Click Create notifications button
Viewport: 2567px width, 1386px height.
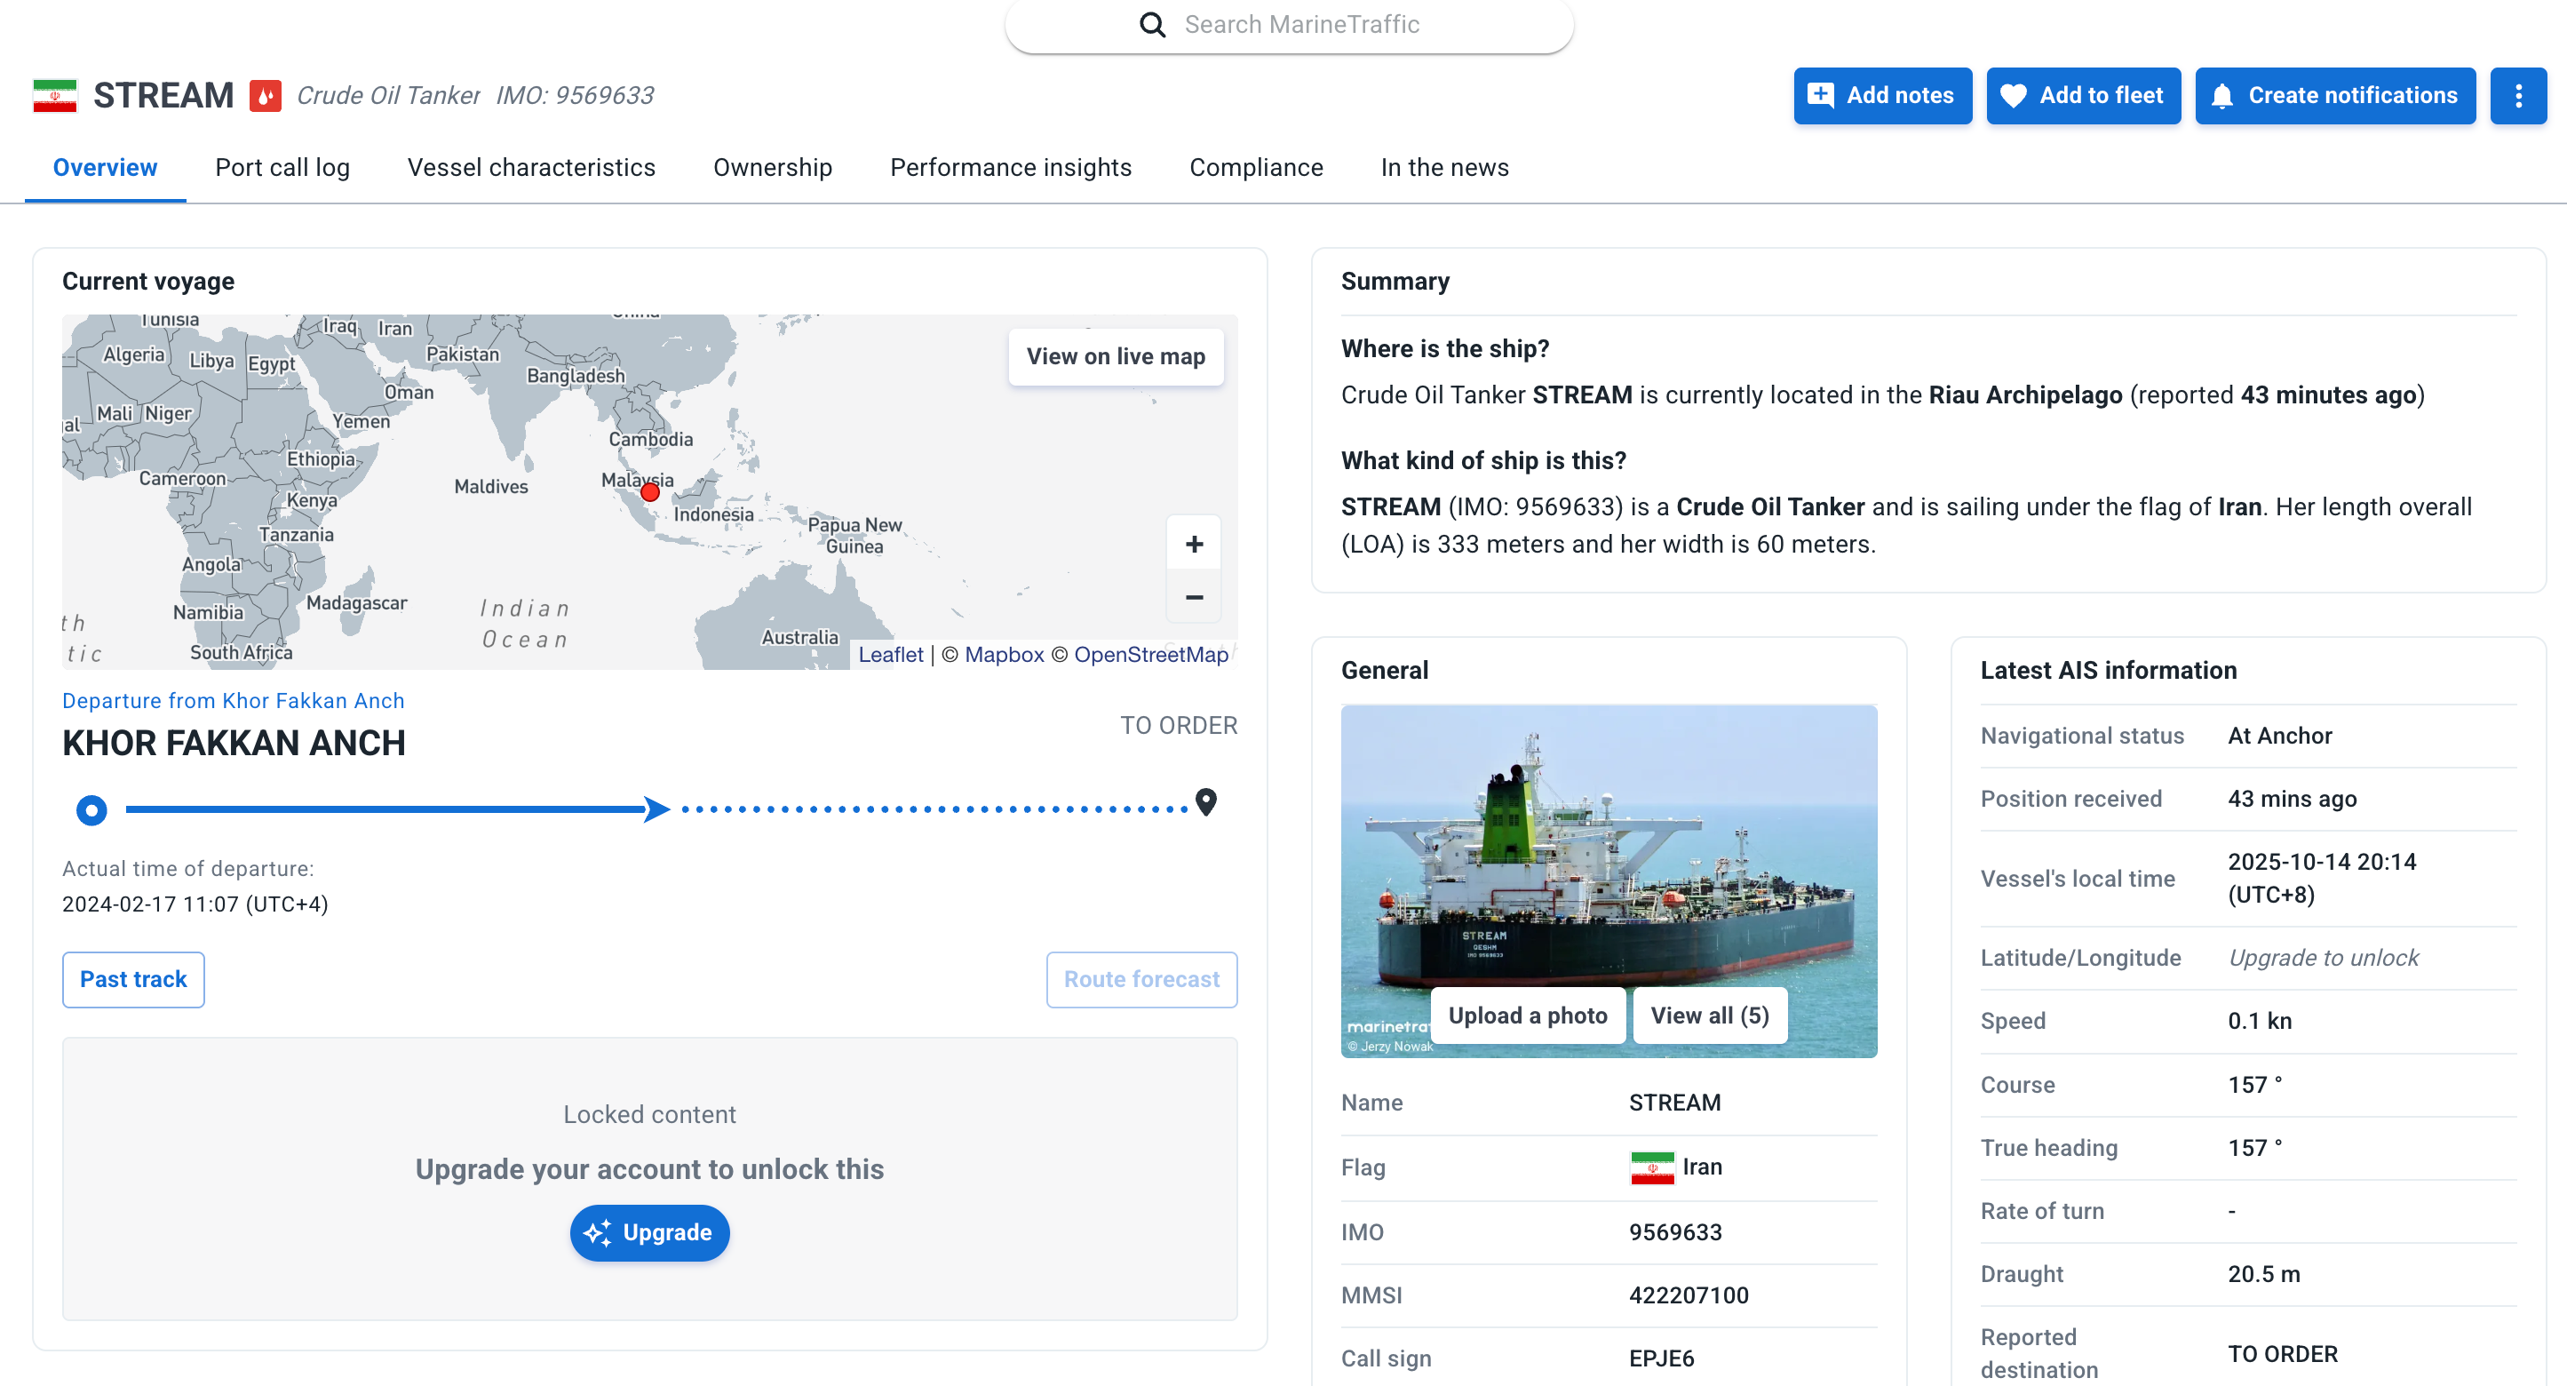tap(2335, 96)
